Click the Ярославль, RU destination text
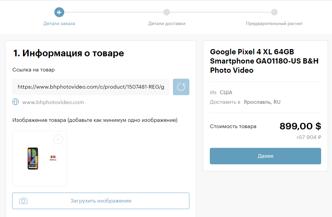332x217 pixels. pyautogui.click(x=262, y=102)
